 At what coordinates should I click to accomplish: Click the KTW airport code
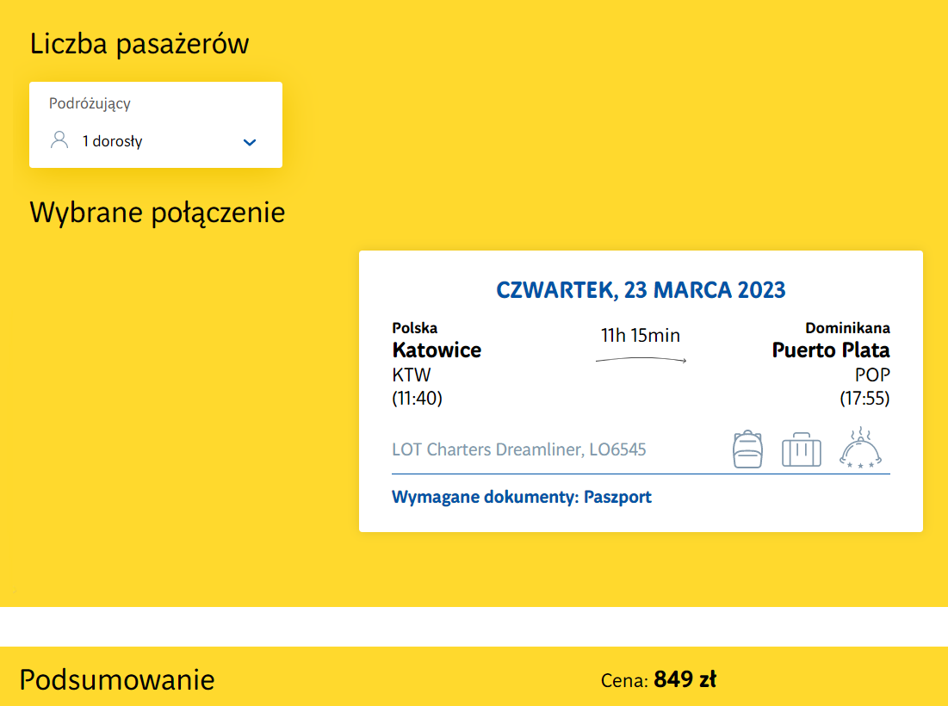pyautogui.click(x=411, y=375)
